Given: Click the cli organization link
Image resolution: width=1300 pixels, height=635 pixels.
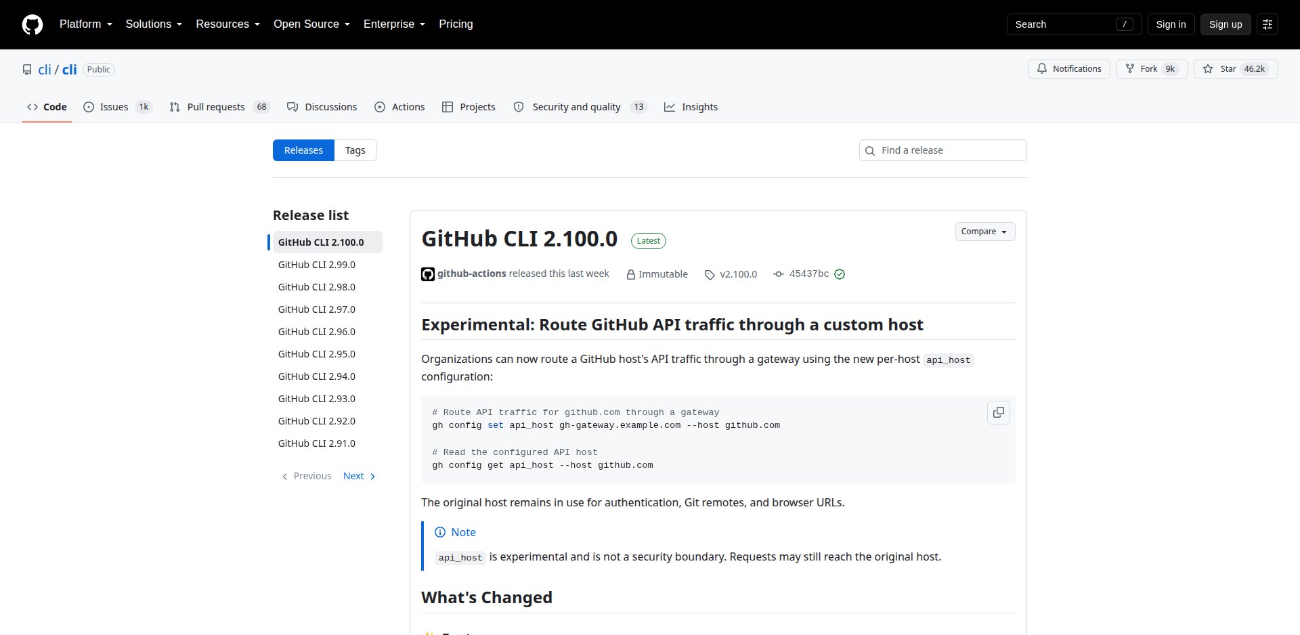Looking at the screenshot, I should click(x=45, y=70).
